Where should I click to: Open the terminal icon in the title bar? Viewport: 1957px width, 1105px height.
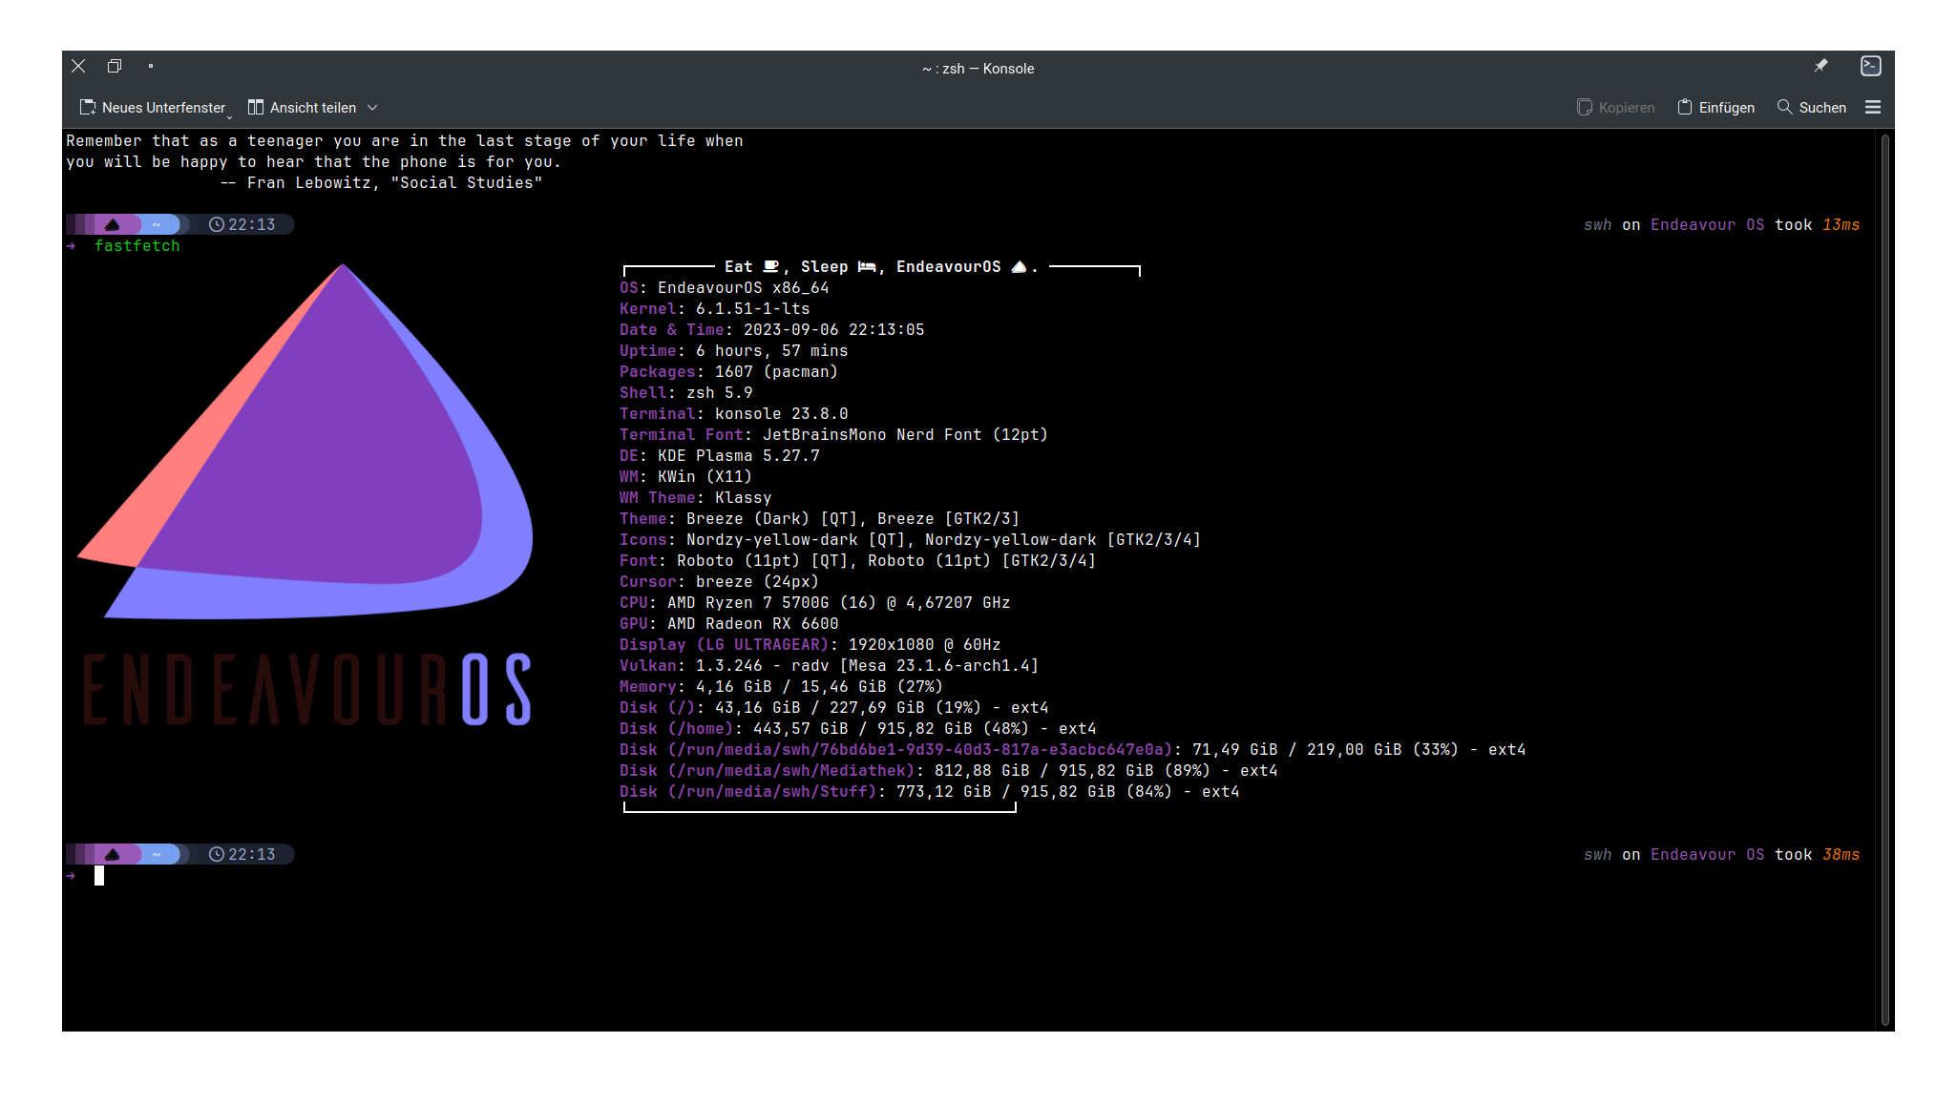(x=1871, y=66)
